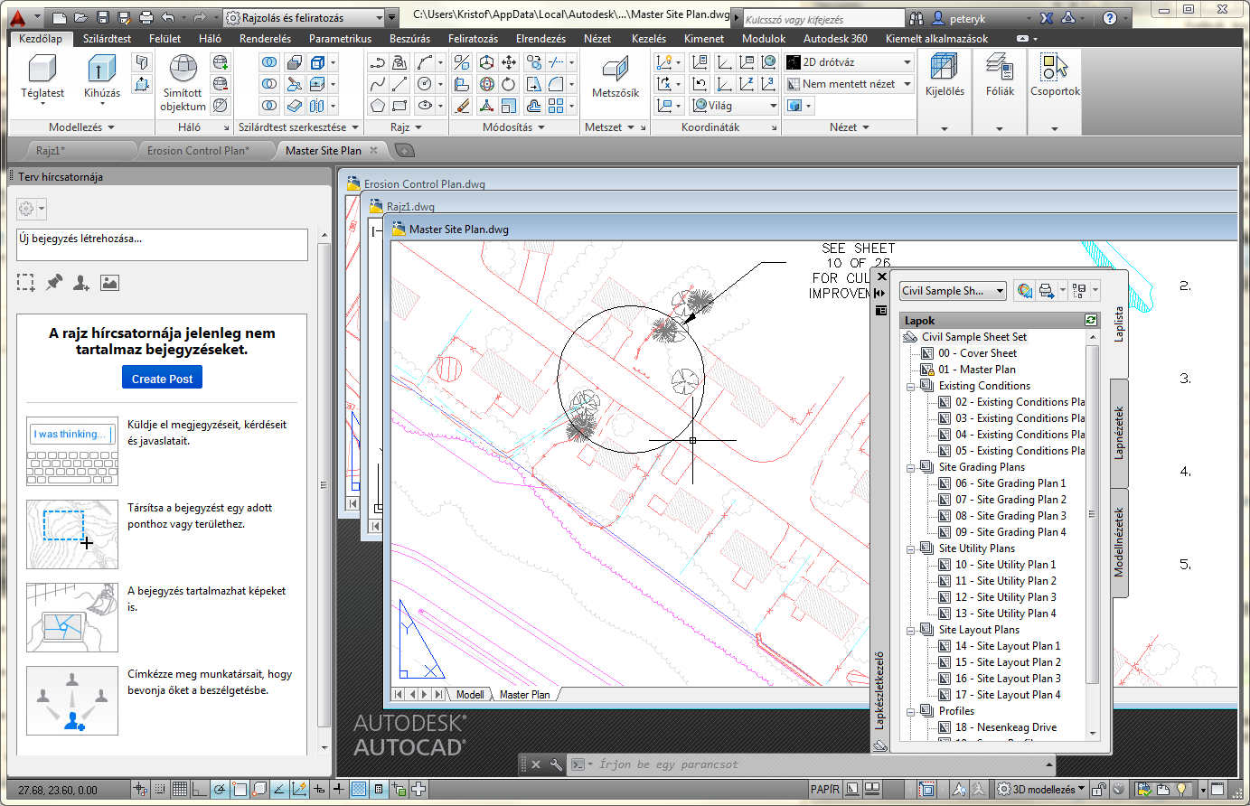Click the refresh icon in Lapok header

click(x=1091, y=321)
